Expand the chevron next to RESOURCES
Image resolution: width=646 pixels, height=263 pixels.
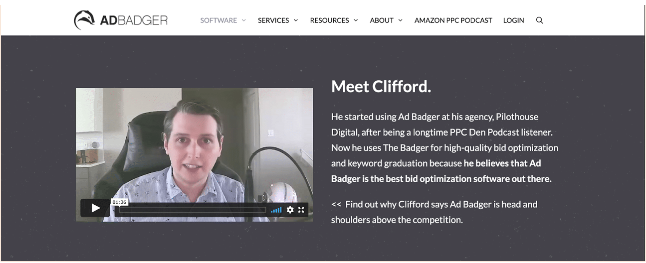(356, 20)
